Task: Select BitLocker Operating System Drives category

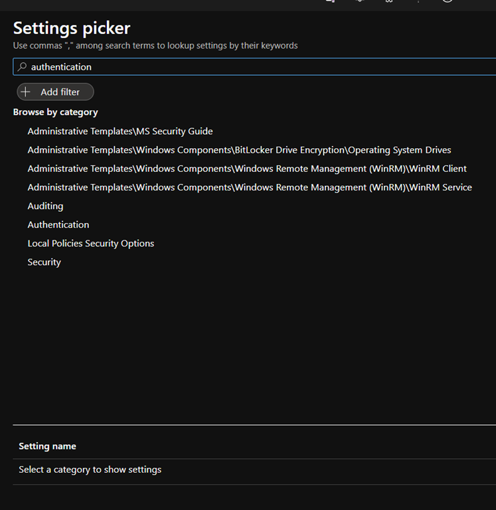Action: [x=239, y=150]
